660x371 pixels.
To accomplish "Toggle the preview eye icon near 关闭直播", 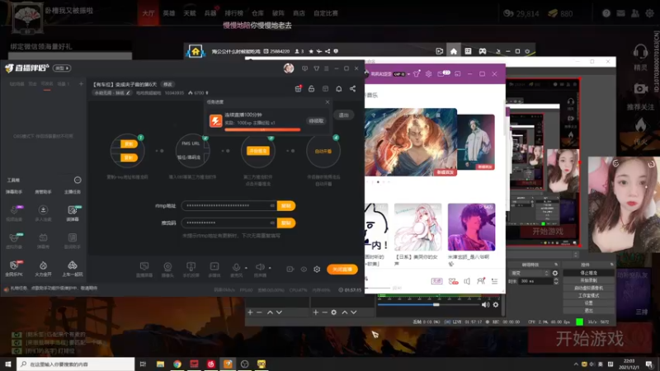I will [304, 270].
